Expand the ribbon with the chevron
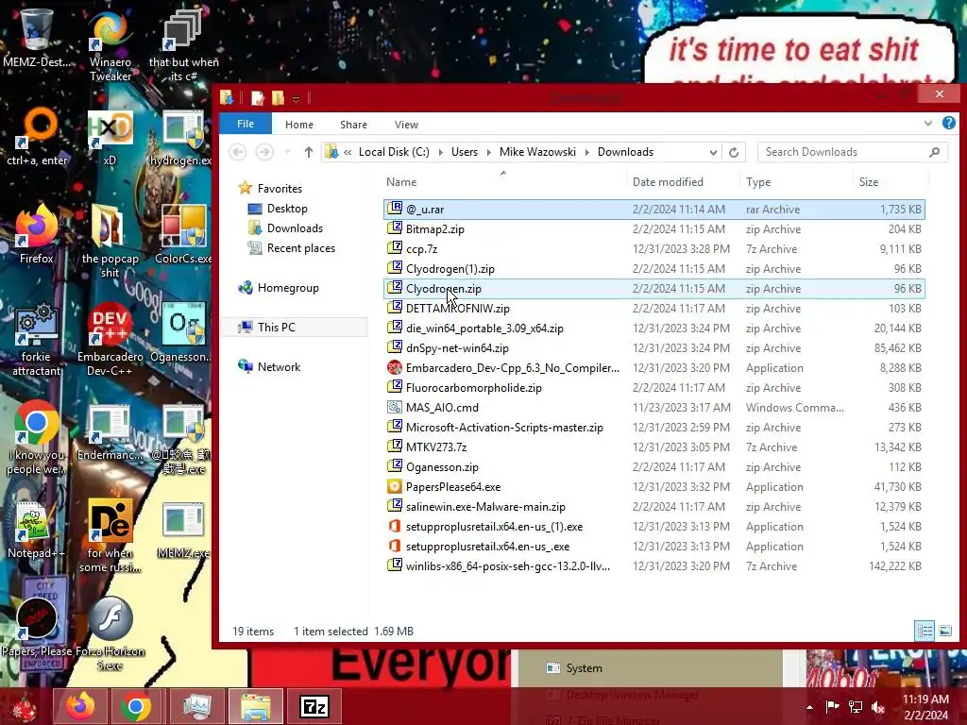 point(927,124)
